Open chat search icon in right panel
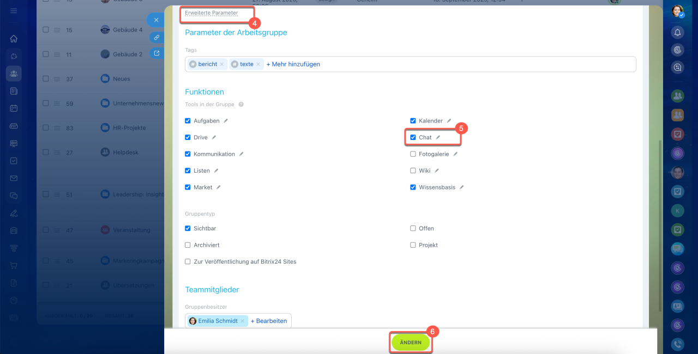698x354 pixels. coord(677,68)
